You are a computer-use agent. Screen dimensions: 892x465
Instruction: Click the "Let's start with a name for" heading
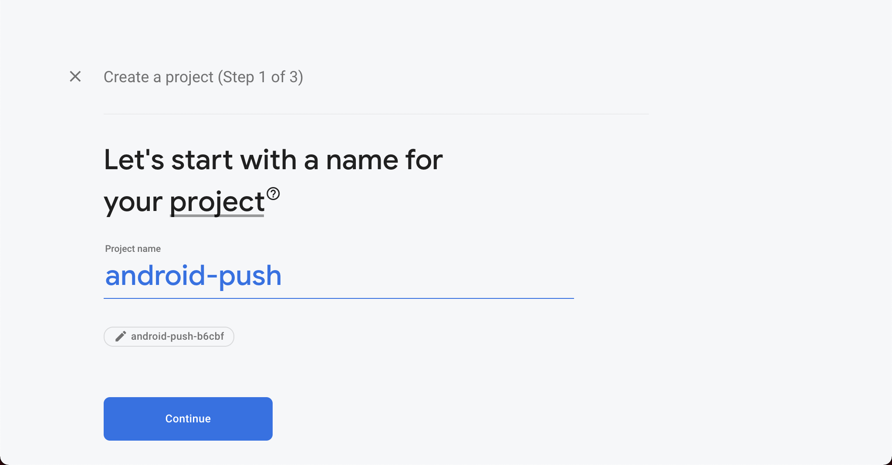pos(273,160)
